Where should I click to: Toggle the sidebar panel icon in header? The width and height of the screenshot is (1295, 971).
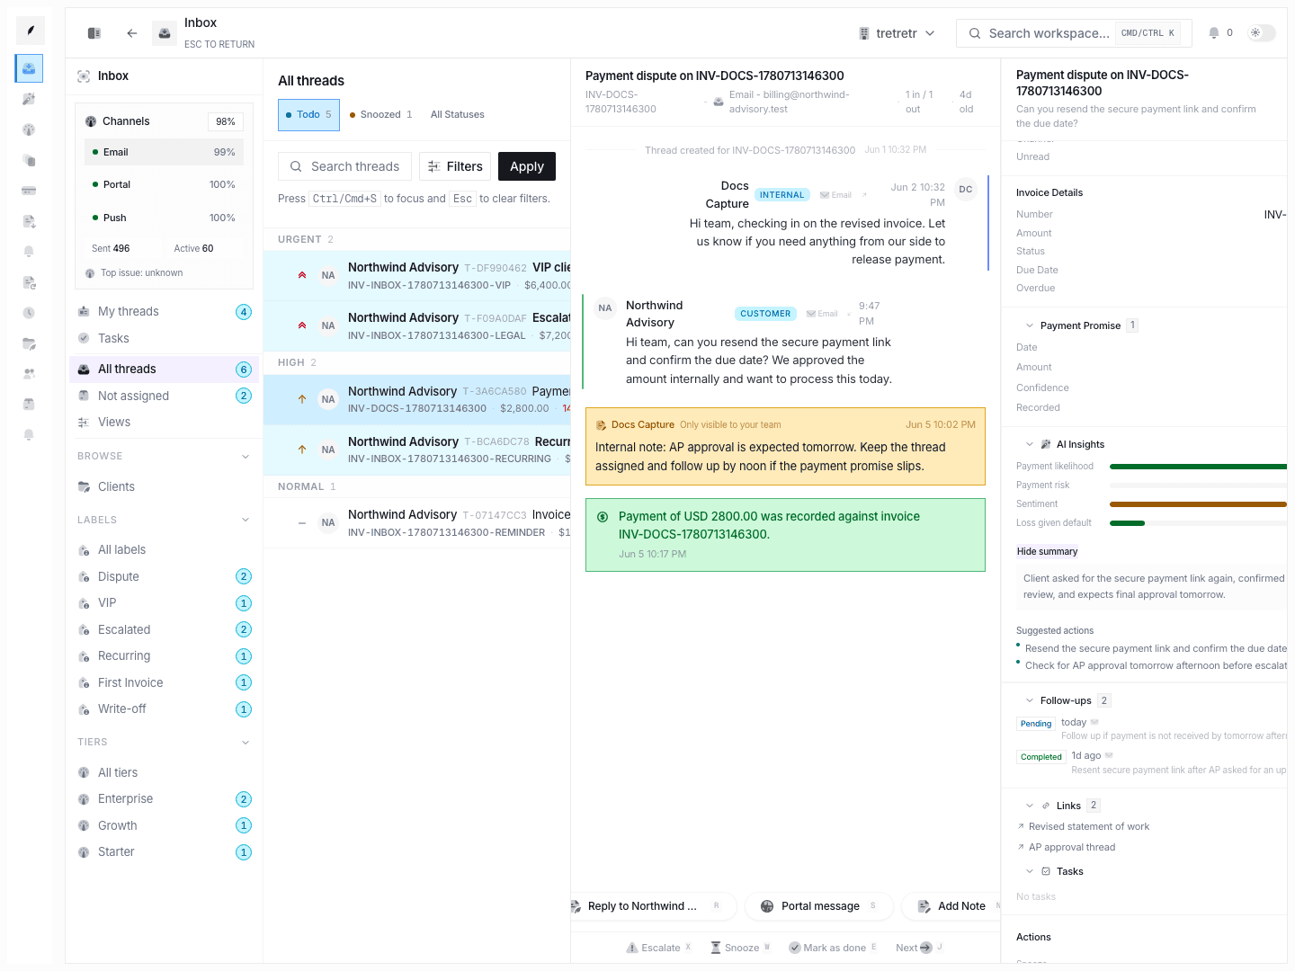tap(94, 33)
